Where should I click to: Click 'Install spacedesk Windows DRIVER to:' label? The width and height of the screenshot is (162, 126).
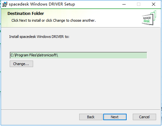click(x=39, y=37)
